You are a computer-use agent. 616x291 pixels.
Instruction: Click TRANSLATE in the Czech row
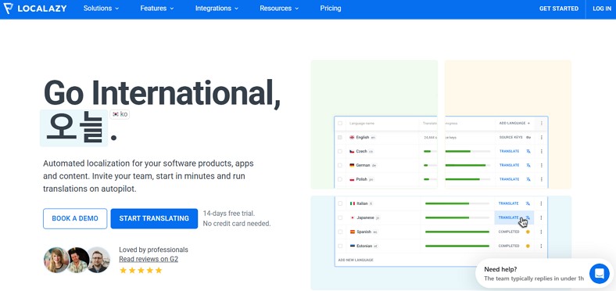(x=509, y=152)
